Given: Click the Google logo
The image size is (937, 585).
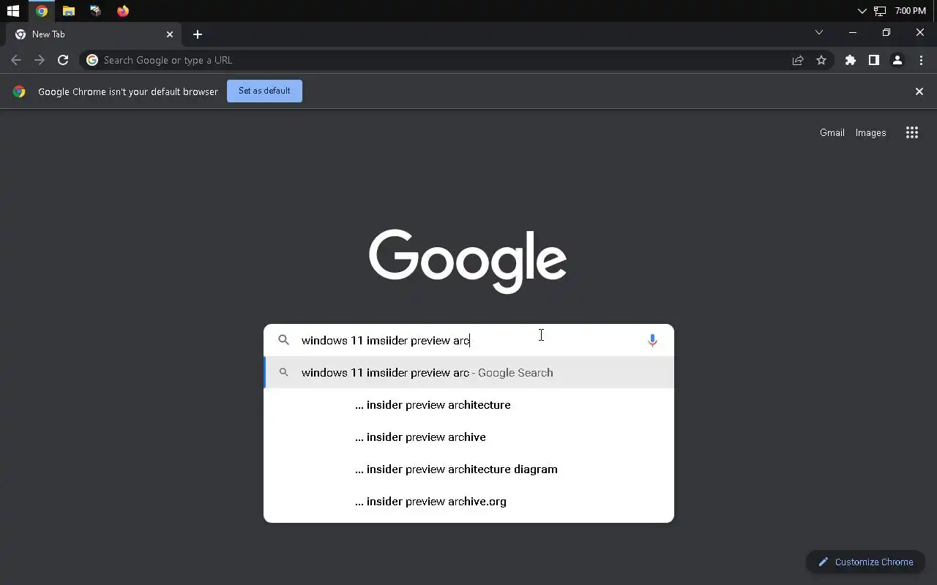Looking at the screenshot, I should 468,261.
